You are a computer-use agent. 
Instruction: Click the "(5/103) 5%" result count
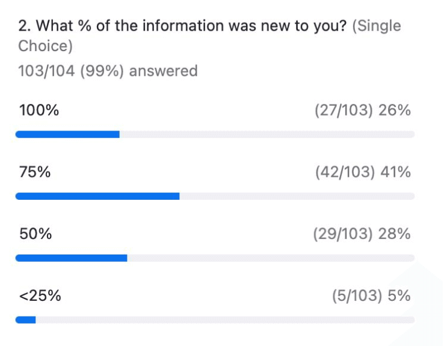(x=371, y=296)
